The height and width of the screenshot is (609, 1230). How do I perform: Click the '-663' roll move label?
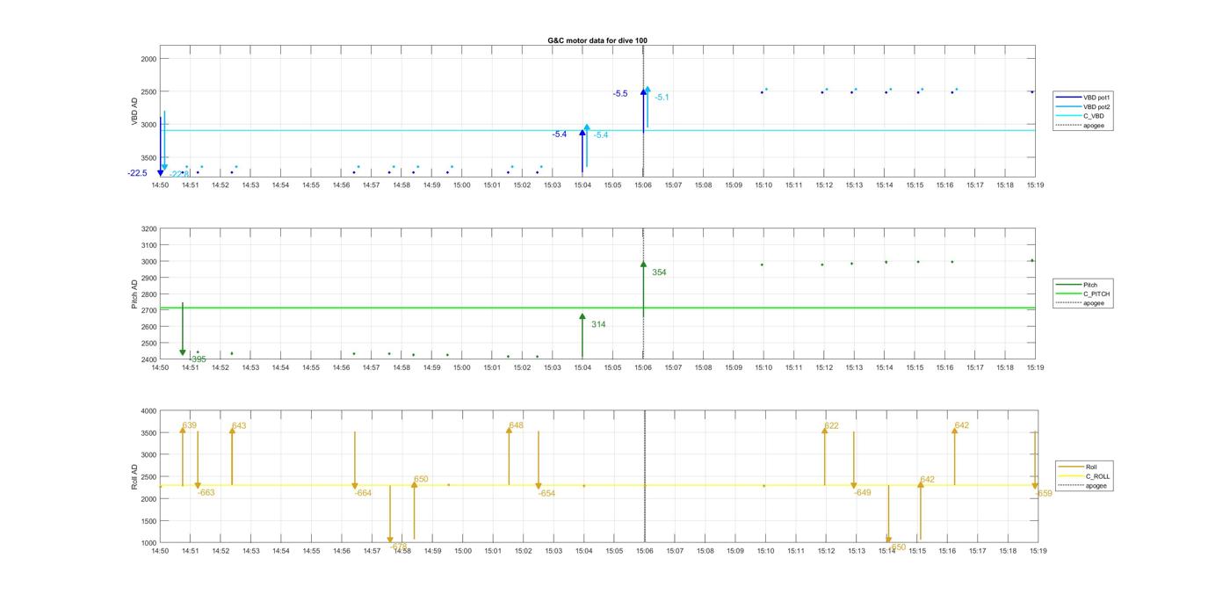pos(206,493)
